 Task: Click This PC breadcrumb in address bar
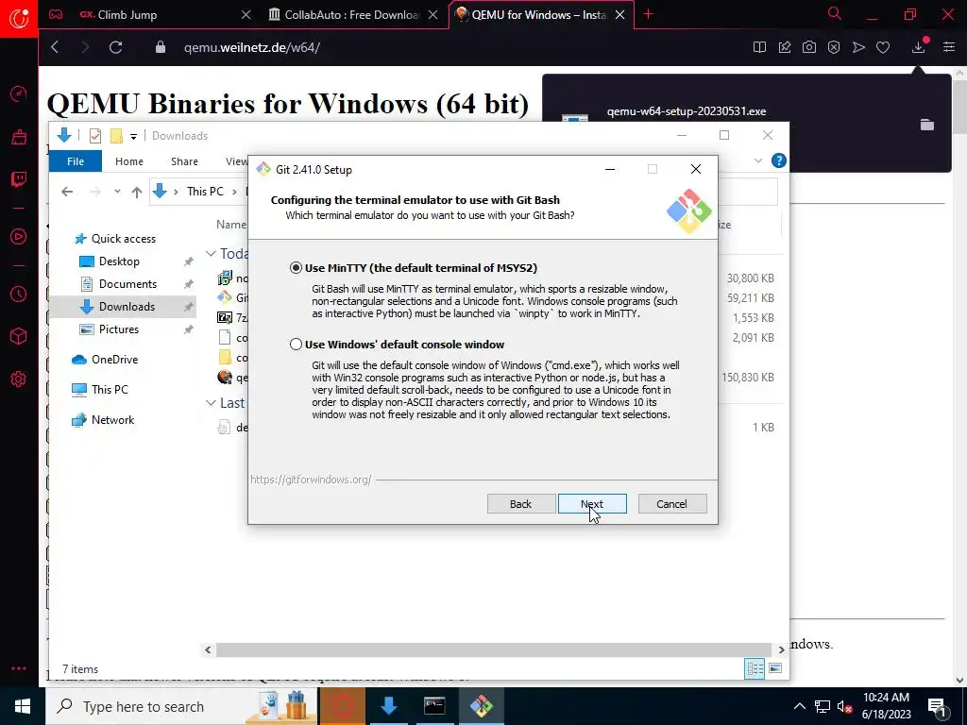[205, 191]
